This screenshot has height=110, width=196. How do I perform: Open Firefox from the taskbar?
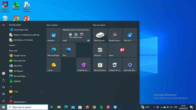click(87, 107)
